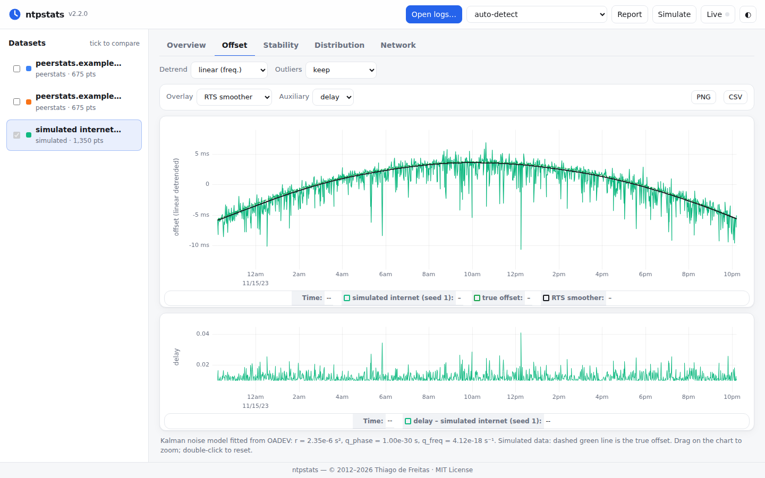Click the green simulated dataset color swatch
The height and width of the screenshot is (478, 765).
point(29,135)
